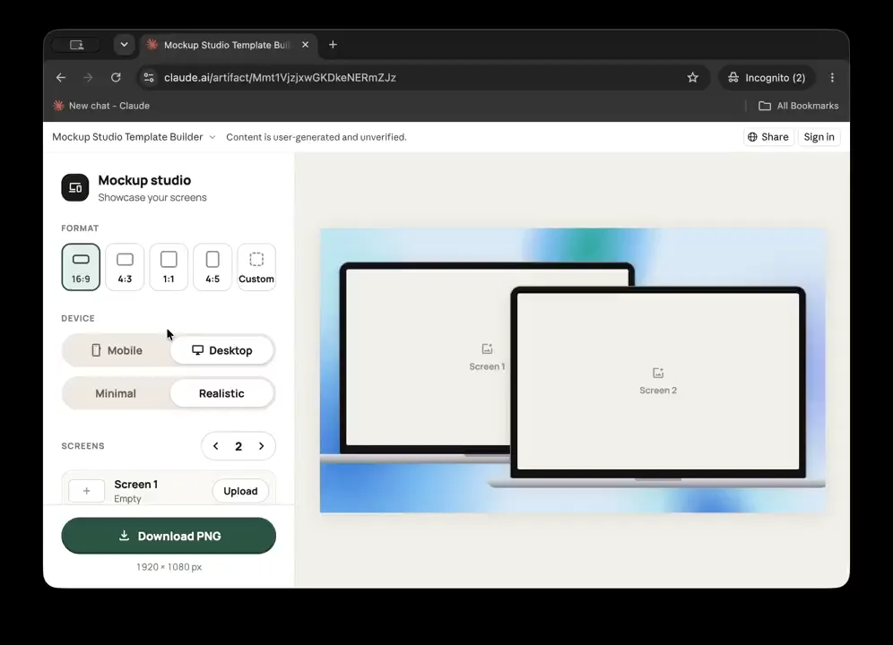
Task: Click the plus thumbnail for Screen 1
Action: tap(87, 491)
